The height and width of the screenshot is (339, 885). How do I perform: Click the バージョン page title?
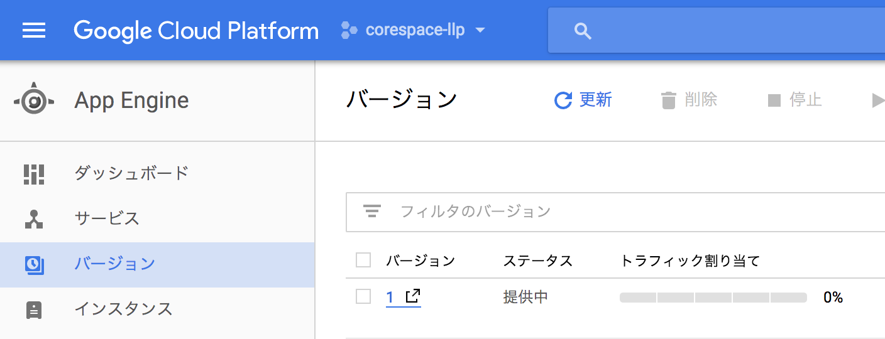pyautogui.click(x=402, y=100)
